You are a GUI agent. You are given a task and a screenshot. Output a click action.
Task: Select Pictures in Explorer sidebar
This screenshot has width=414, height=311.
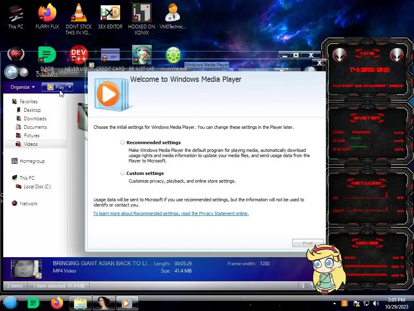pos(32,135)
